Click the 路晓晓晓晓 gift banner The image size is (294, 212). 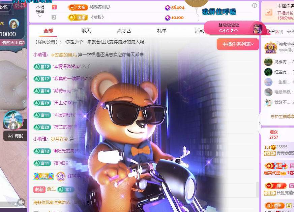click(235, 28)
